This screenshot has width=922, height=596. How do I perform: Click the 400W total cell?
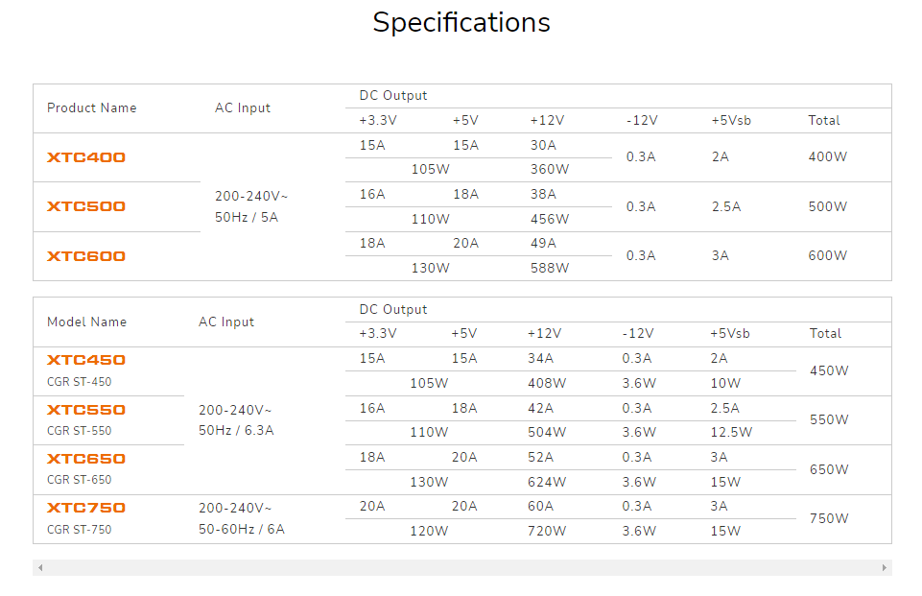[828, 156]
